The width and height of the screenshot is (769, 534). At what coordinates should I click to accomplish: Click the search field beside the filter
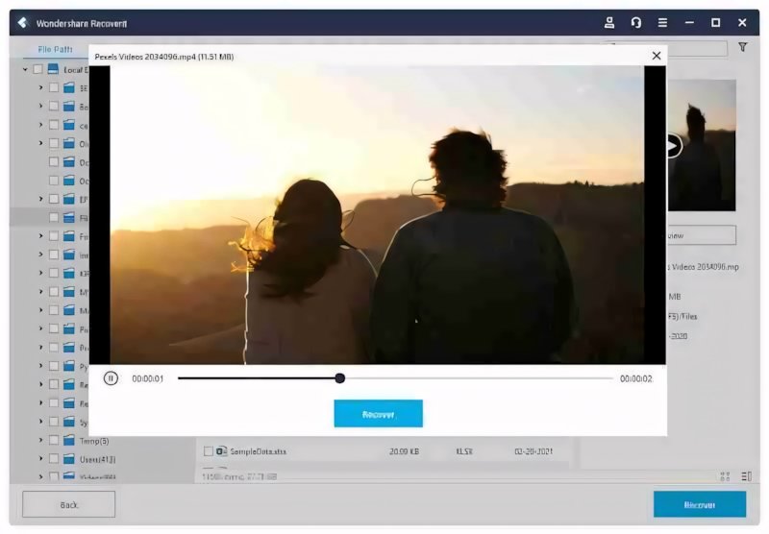tap(696, 48)
